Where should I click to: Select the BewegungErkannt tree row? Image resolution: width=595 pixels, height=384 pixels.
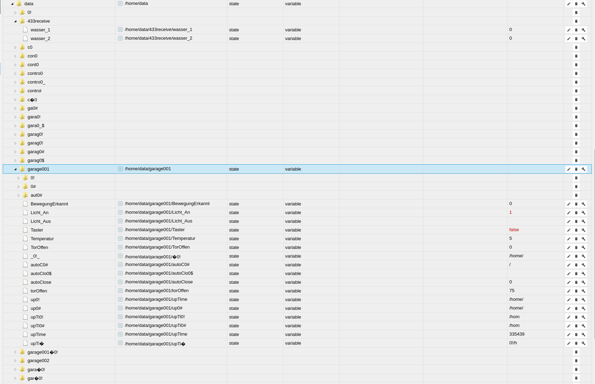[297, 204]
